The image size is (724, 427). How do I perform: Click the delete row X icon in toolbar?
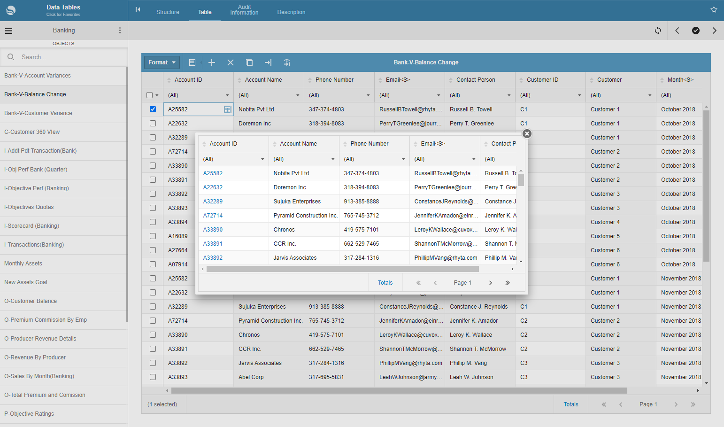231,62
